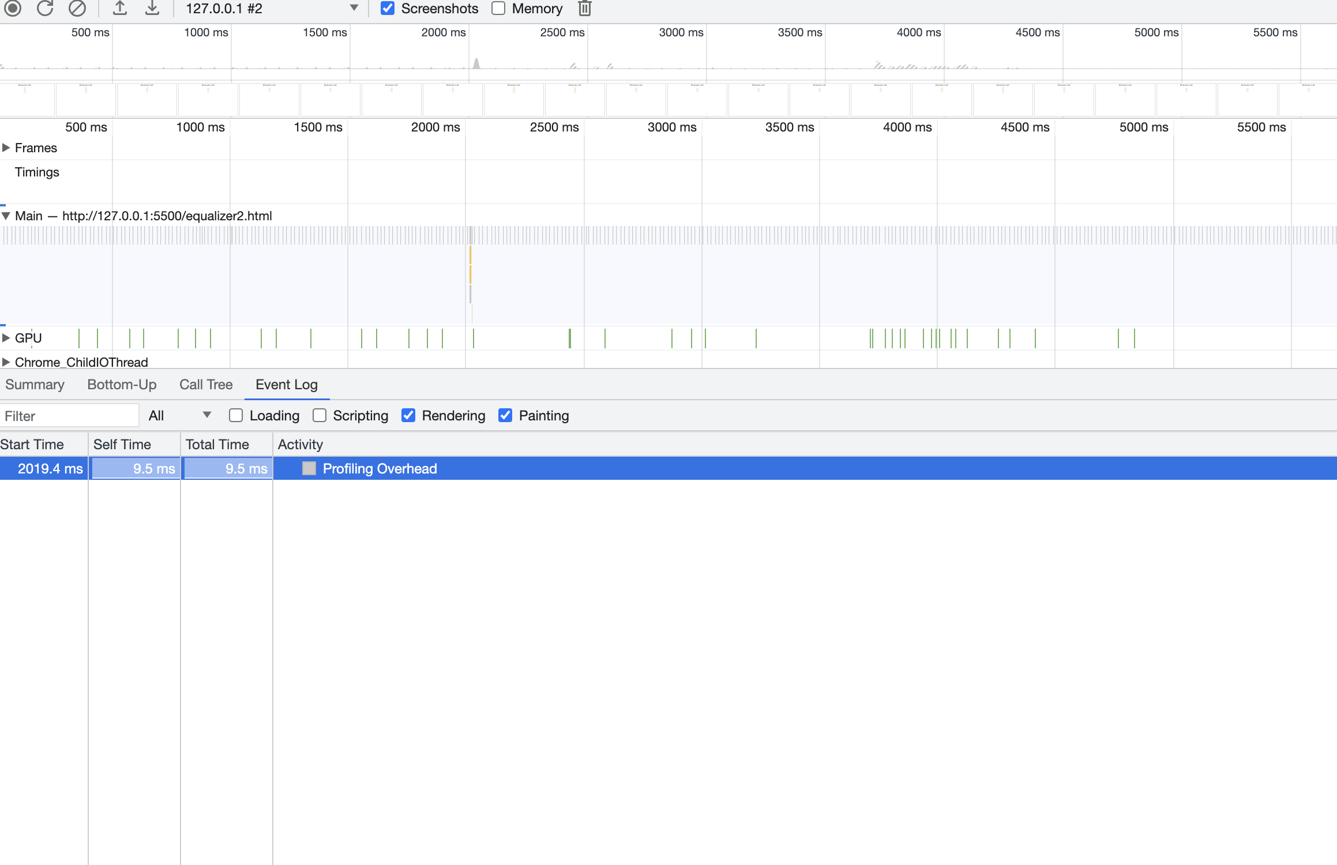Click the Profiling Overhead gray color square
This screenshot has height=865, width=1337.
point(309,468)
